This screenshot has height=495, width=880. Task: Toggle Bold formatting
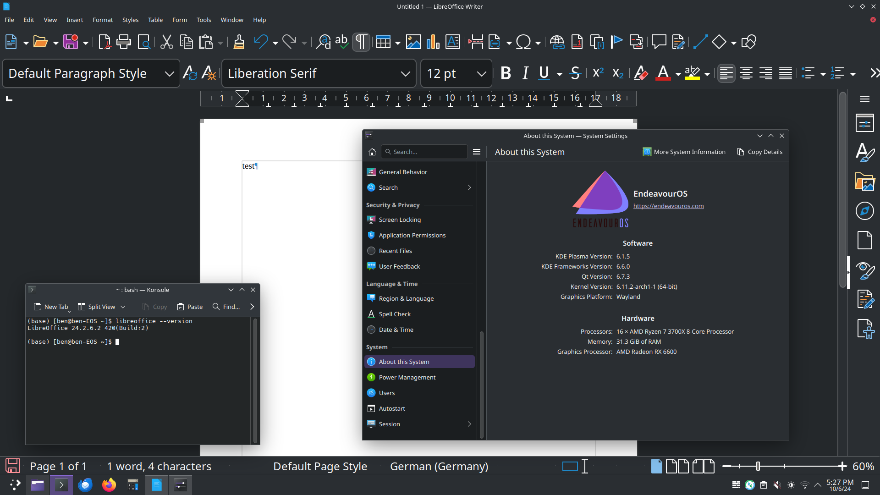[x=506, y=73]
